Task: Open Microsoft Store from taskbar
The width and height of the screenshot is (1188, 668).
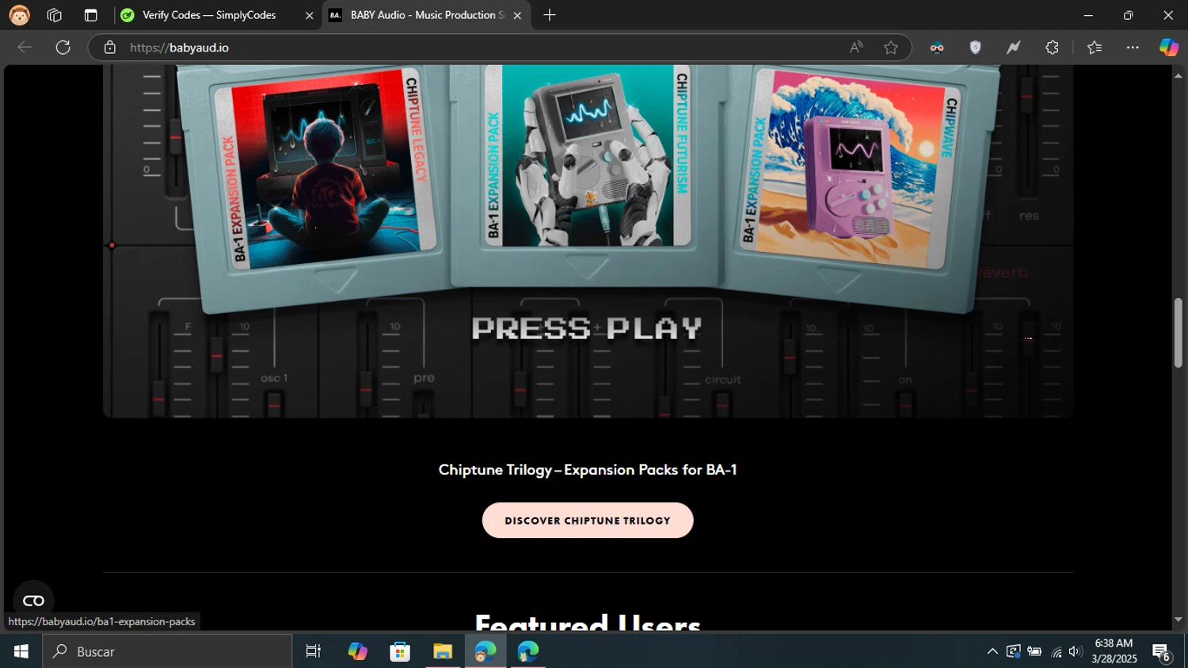Action: coord(400,651)
